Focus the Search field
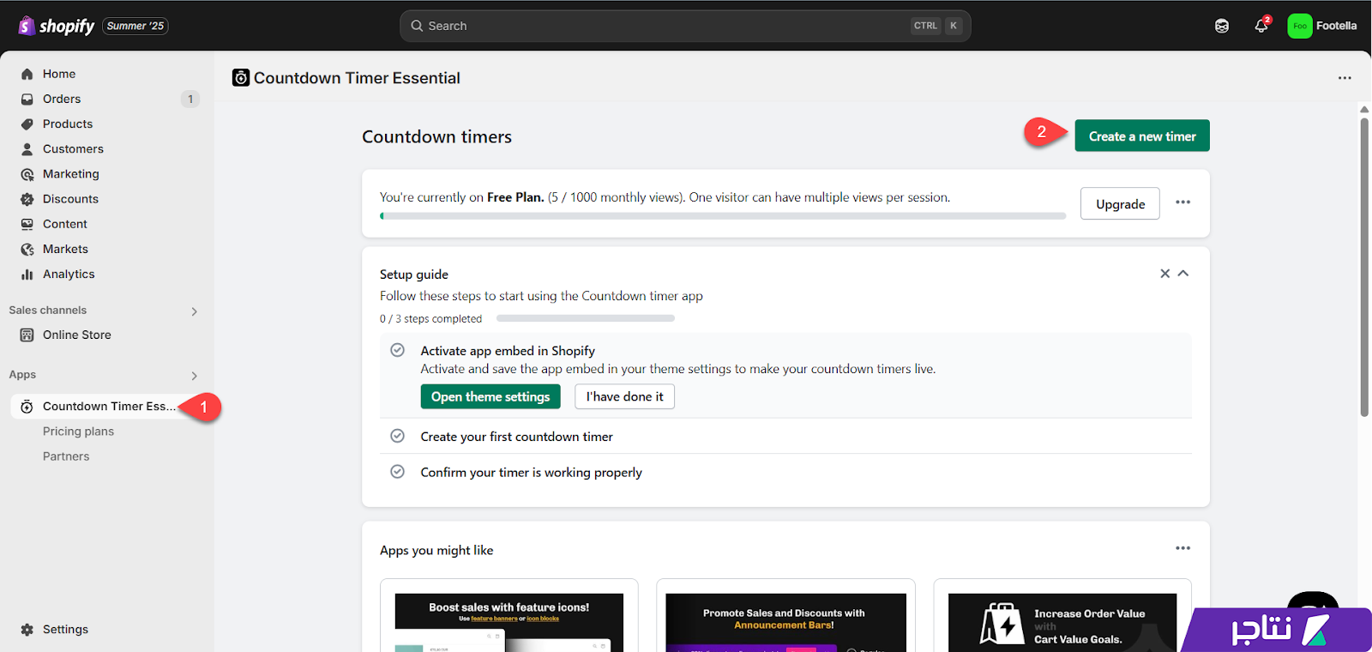The width and height of the screenshot is (1372, 652). click(x=685, y=26)
